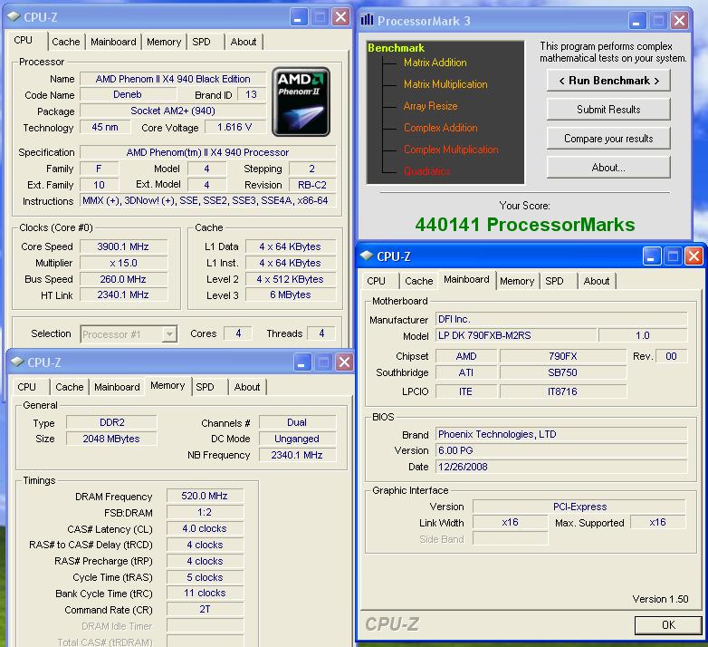Open Mainboard tab in top-left CPU-Z window

[113, 42]
